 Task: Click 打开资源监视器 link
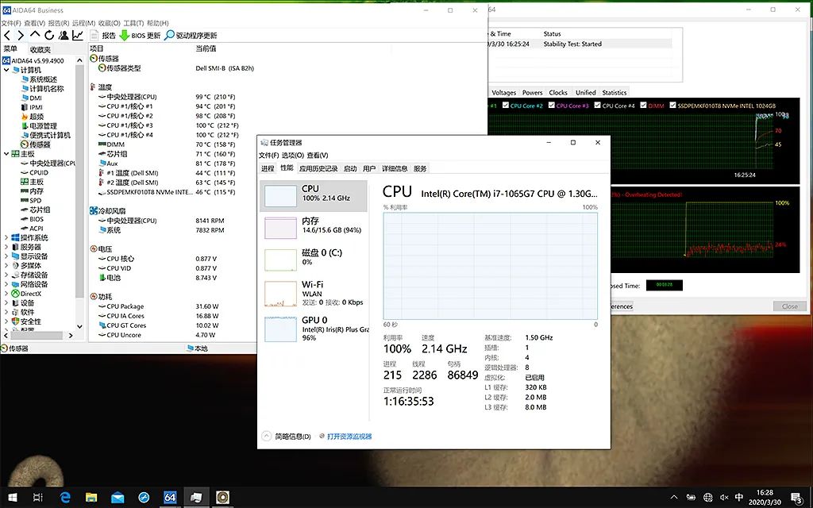coord(349,437)
